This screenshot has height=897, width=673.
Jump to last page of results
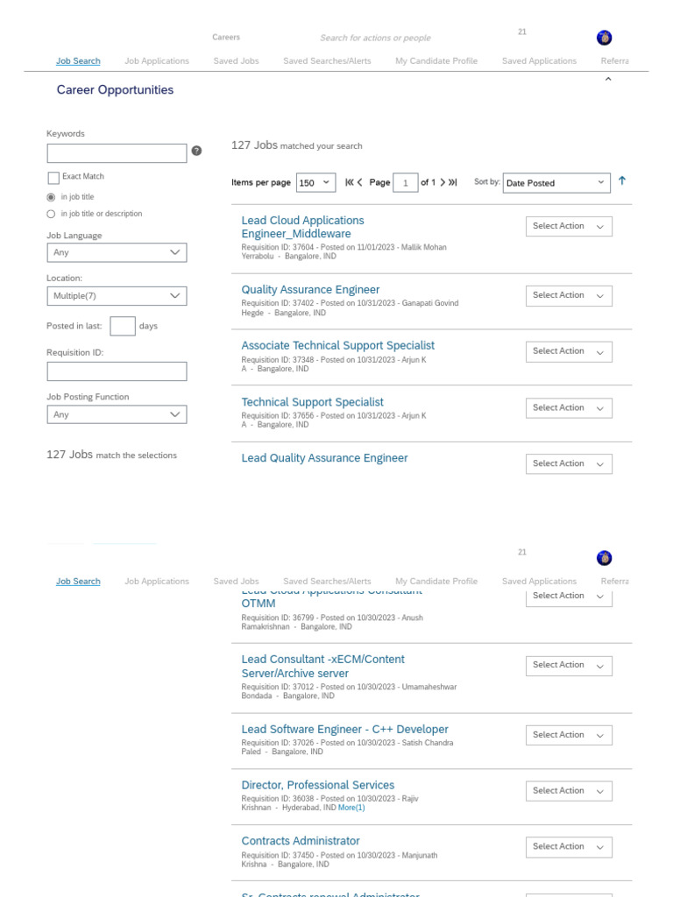click(453, 182)
